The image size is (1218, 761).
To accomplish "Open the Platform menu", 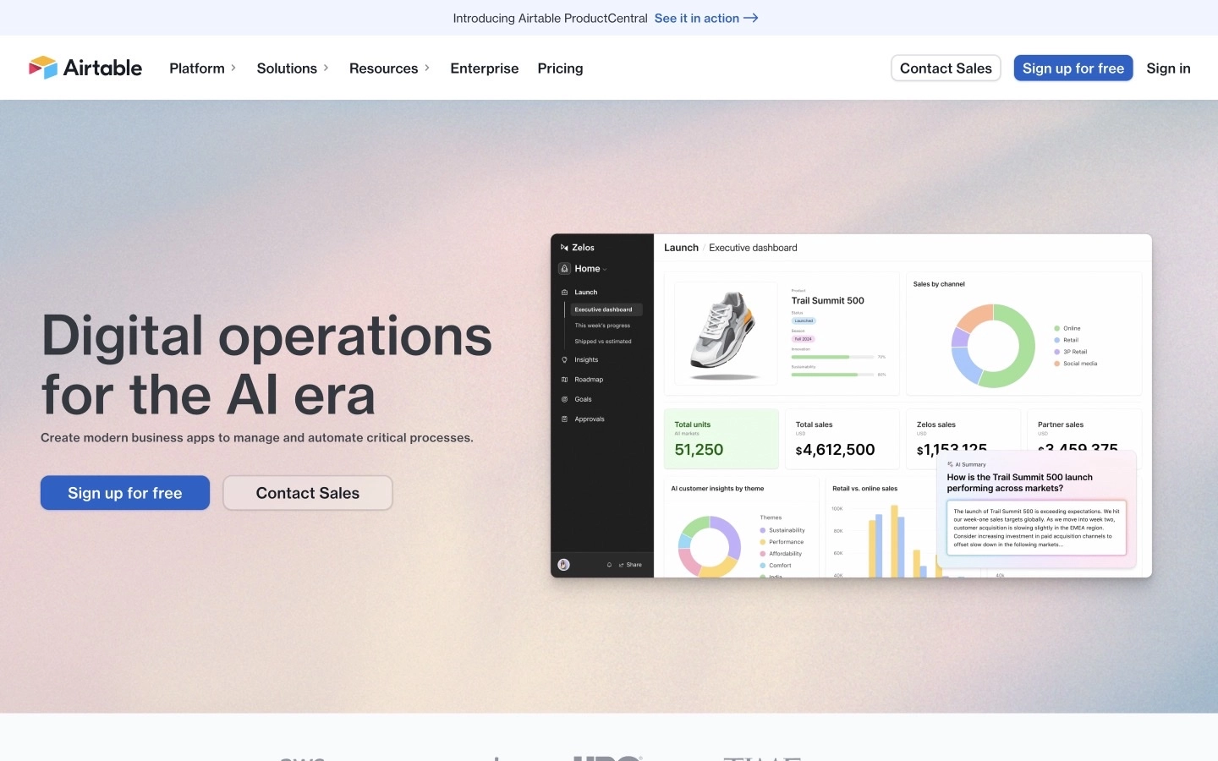I will (197, 68).
